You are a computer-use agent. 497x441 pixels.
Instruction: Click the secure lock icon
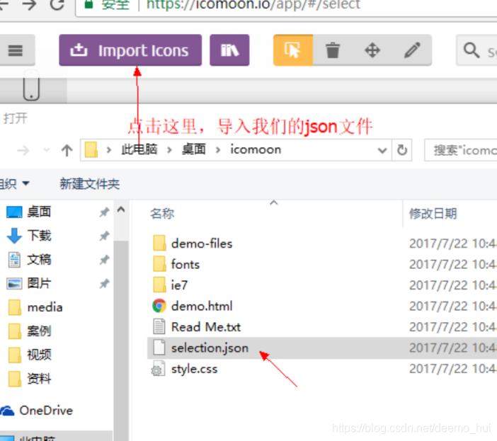(88, 4)
